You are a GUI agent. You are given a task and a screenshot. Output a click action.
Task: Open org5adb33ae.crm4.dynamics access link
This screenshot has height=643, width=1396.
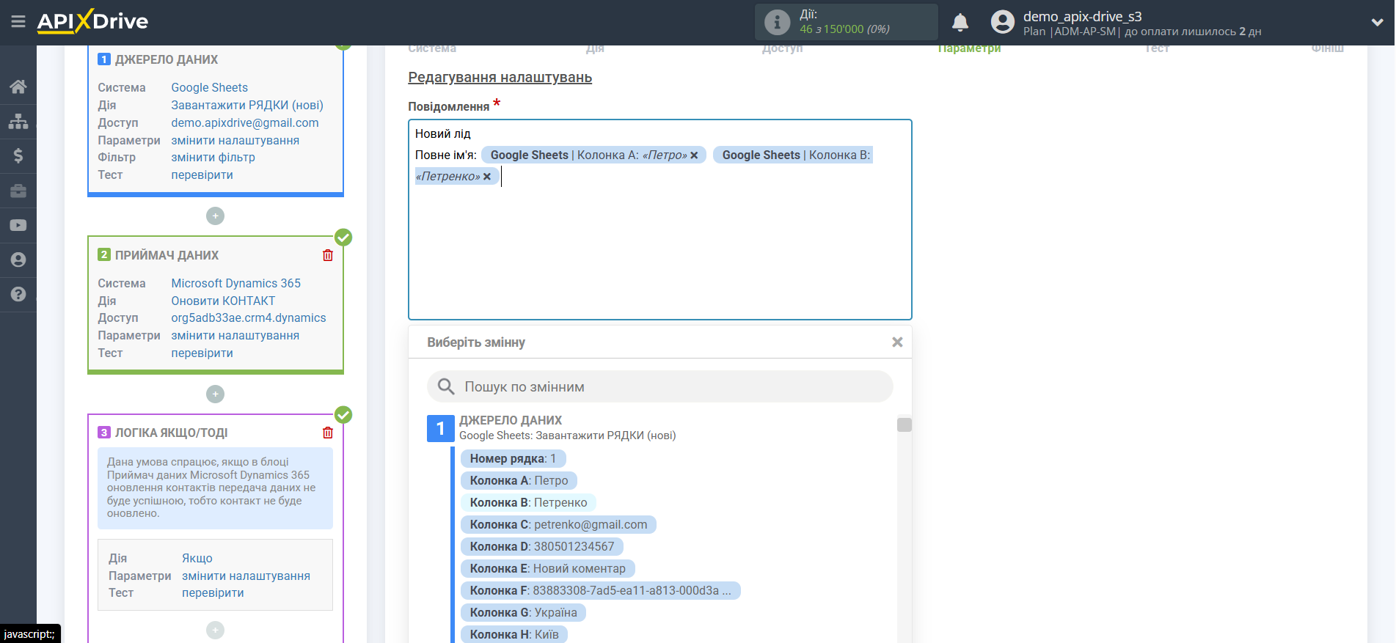point(248,317)
